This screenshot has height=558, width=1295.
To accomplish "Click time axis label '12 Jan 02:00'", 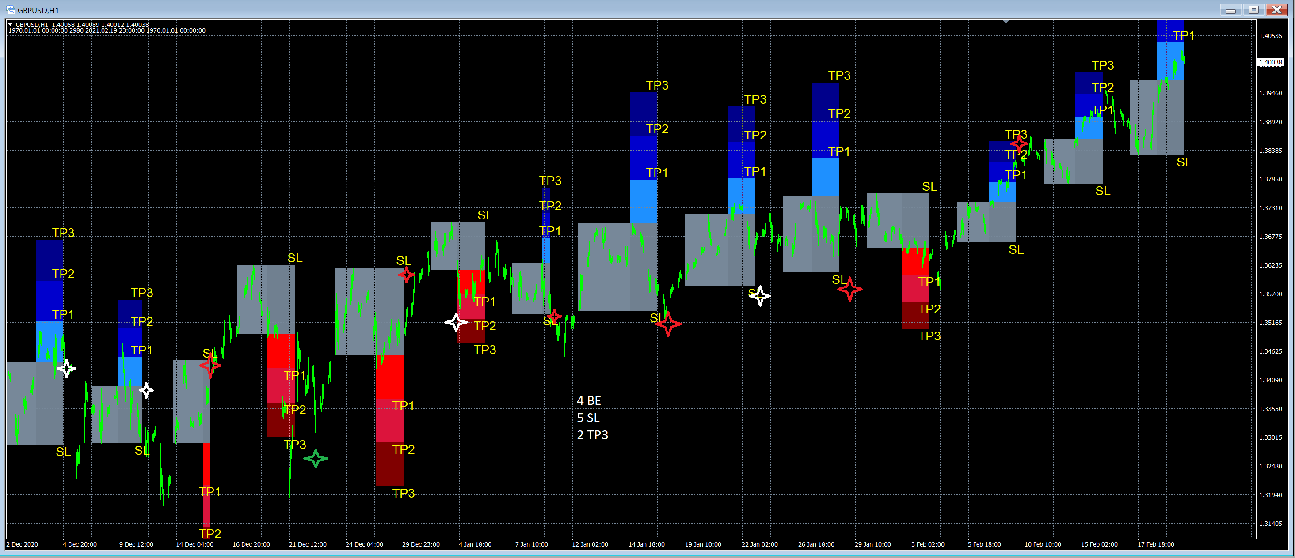I will (x=590, y=544).
